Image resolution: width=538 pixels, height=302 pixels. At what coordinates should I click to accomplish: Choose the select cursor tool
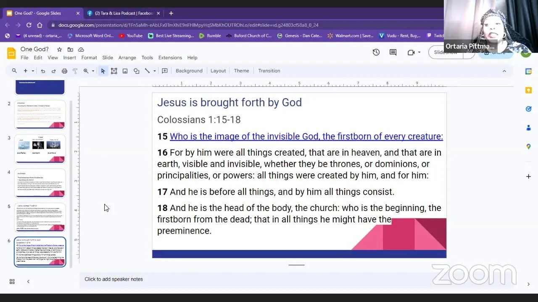pyautogui.click(x=103, y=71)
